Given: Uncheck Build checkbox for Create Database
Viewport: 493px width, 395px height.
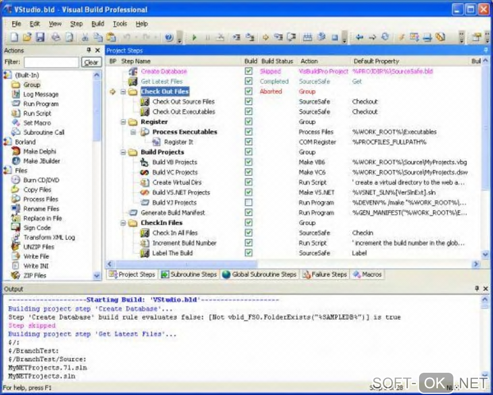Looking at the screenshot, I should coord(248,71).
